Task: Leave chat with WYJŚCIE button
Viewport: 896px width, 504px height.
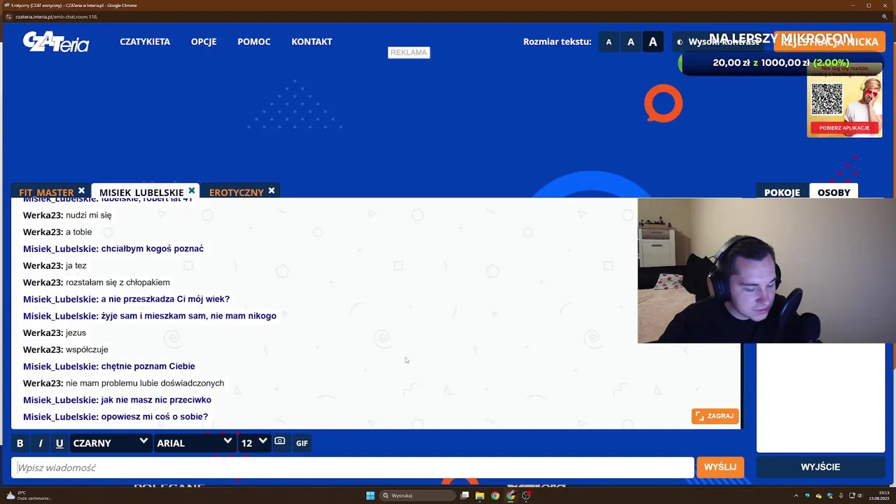Action: (x=820, y=467)
